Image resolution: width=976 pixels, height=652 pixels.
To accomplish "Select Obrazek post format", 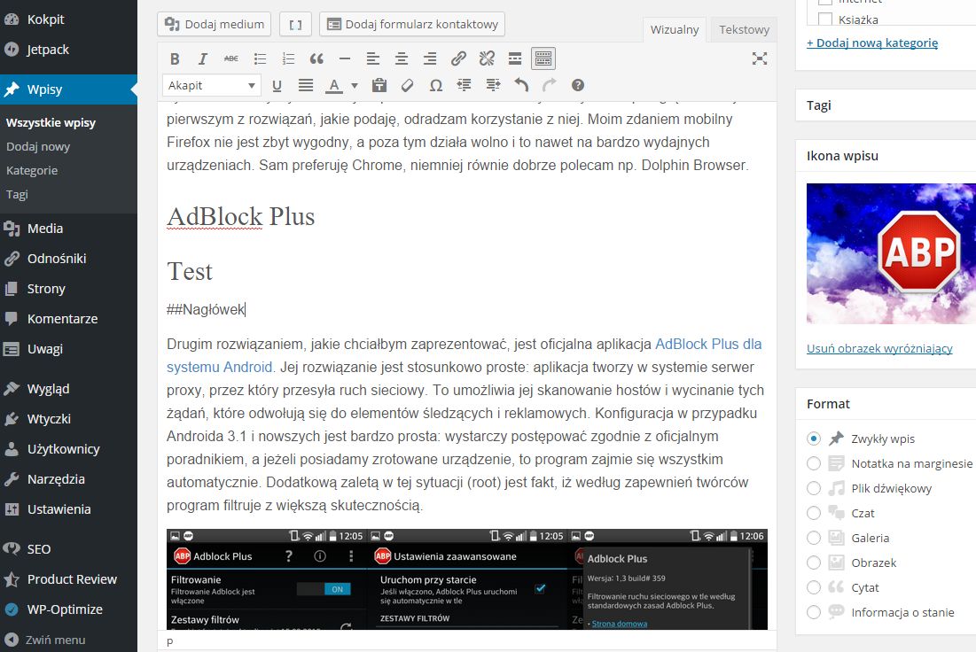I will point(814,563).
